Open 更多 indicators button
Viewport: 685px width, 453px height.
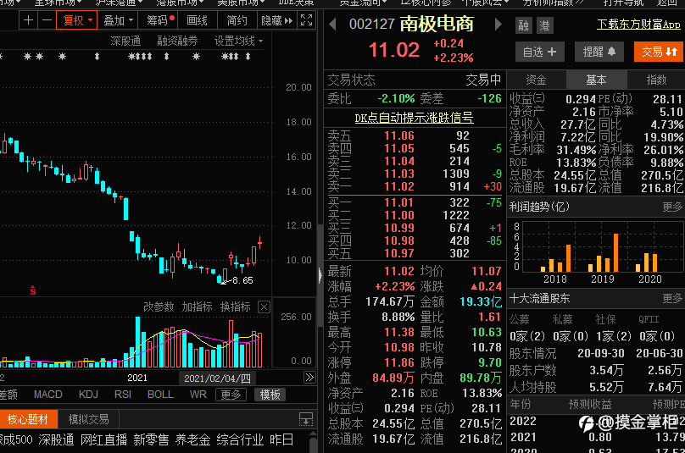[231, 395]
